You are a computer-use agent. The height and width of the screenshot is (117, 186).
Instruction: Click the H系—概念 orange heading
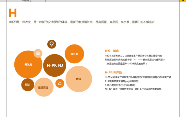click(112, 51)
